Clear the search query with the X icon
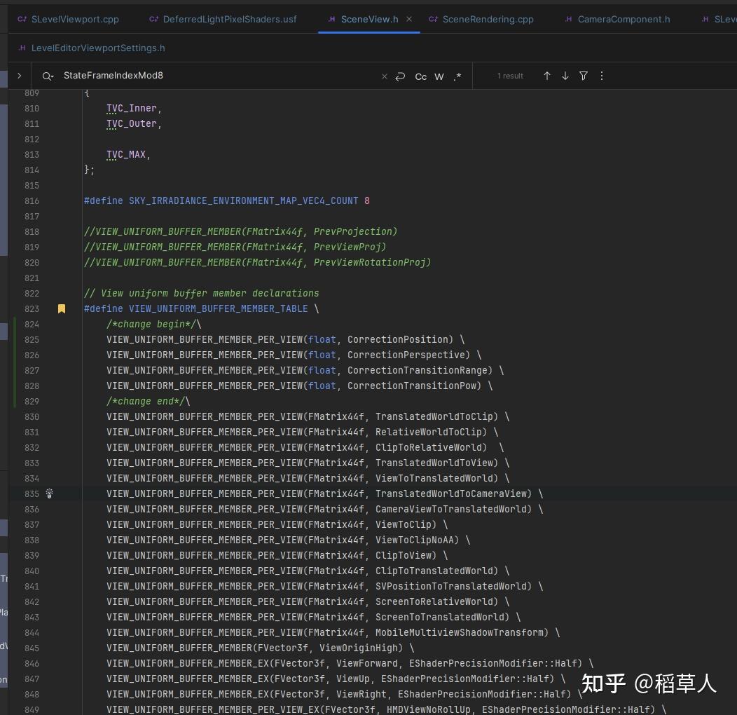Viewport: 737px width, 715px height. (x=384, y=76)
